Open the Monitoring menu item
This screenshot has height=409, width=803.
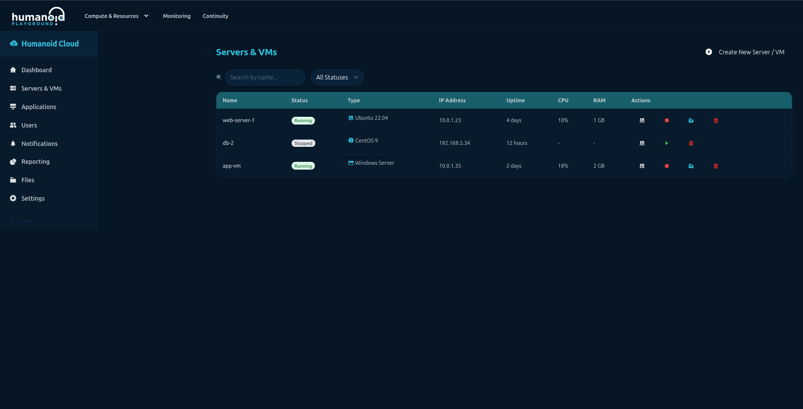177,16
